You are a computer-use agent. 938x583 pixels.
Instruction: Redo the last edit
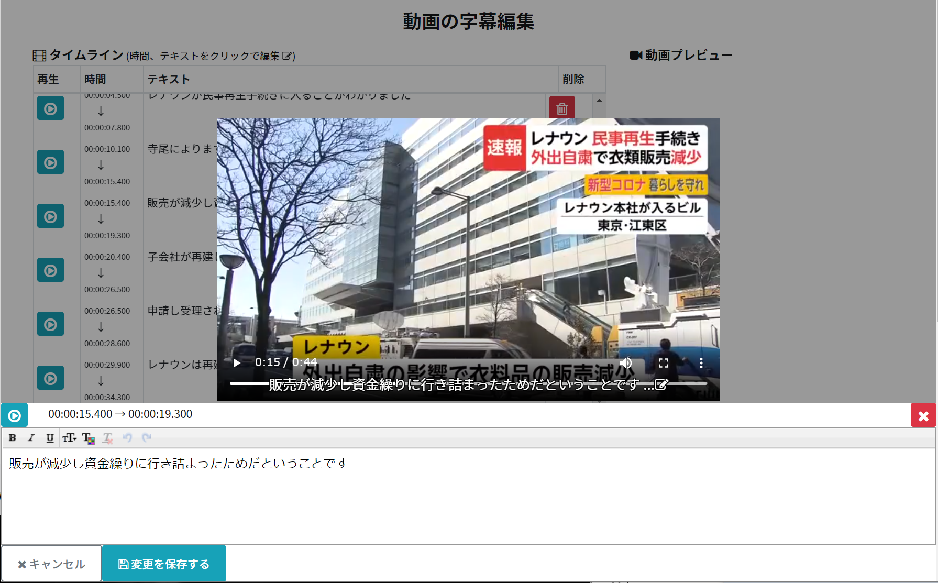[147, 437]
